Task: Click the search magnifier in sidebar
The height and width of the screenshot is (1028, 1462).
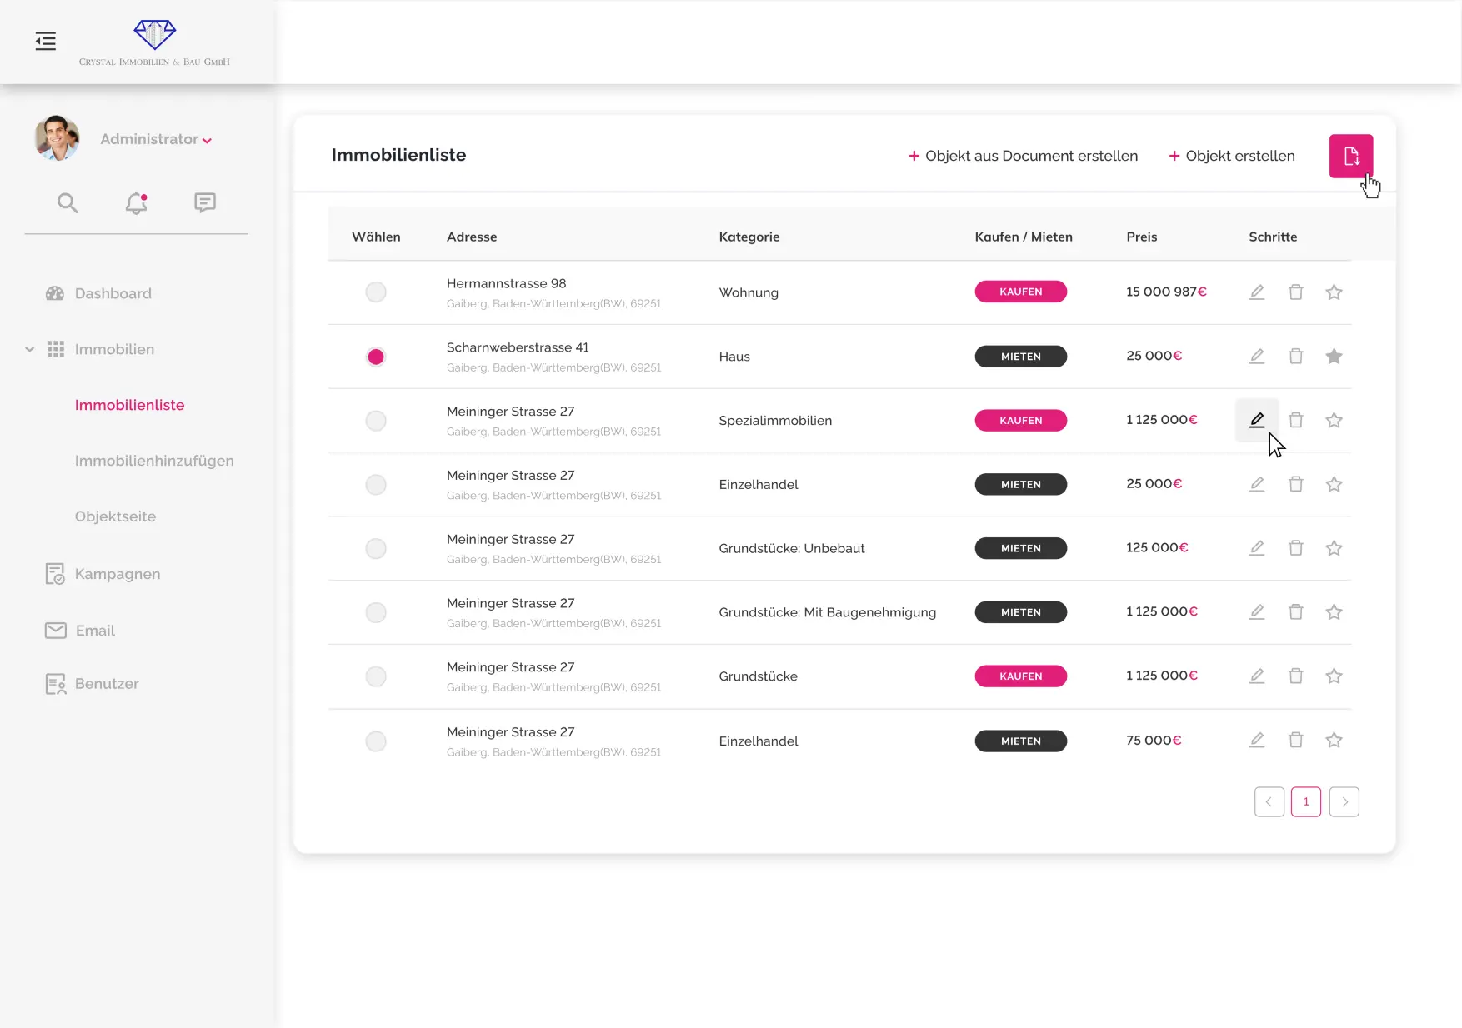Action: pos(68,202)
